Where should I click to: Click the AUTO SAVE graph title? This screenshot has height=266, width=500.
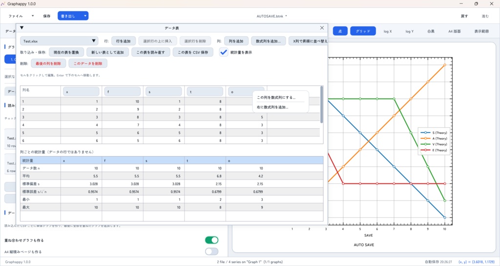364,245
